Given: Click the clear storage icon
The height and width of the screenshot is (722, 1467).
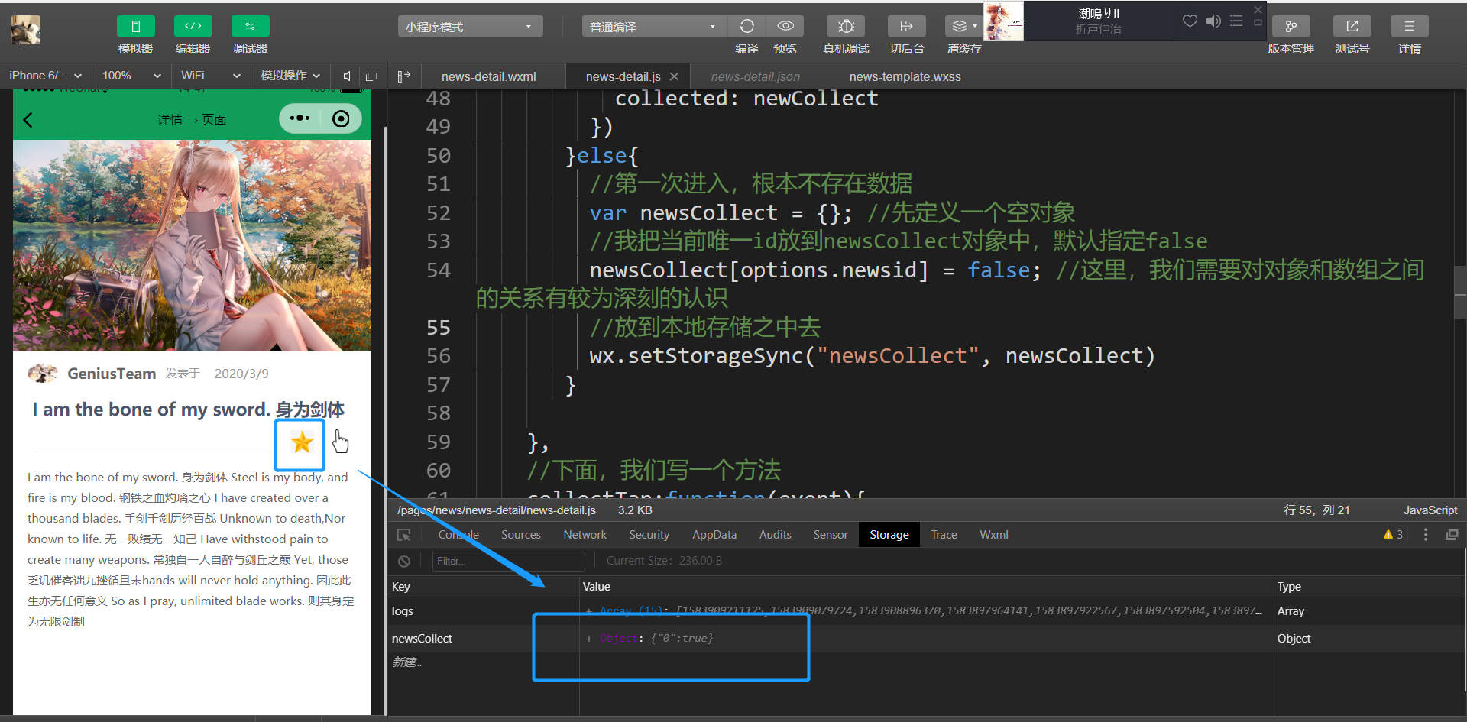Looking at the screenshot, I should click(404, 561).
